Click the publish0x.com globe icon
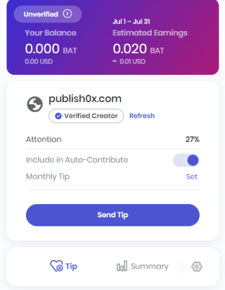225x290 pixels. 35,104
